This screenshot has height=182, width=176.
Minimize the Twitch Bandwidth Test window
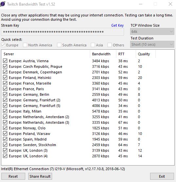coord(141,4)
